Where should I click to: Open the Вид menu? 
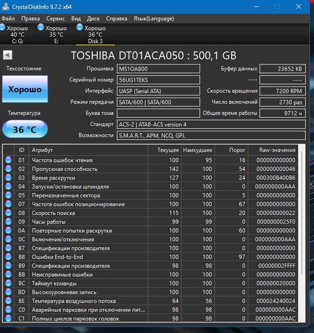click(x=76, y=19)
